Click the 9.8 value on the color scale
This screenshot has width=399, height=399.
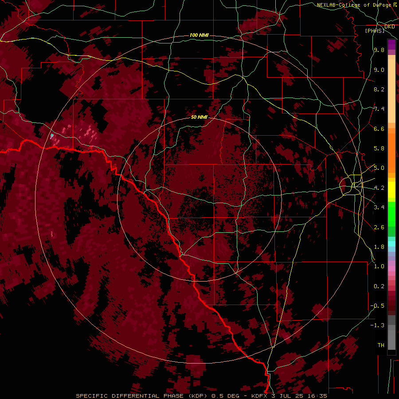click(379, 50)
